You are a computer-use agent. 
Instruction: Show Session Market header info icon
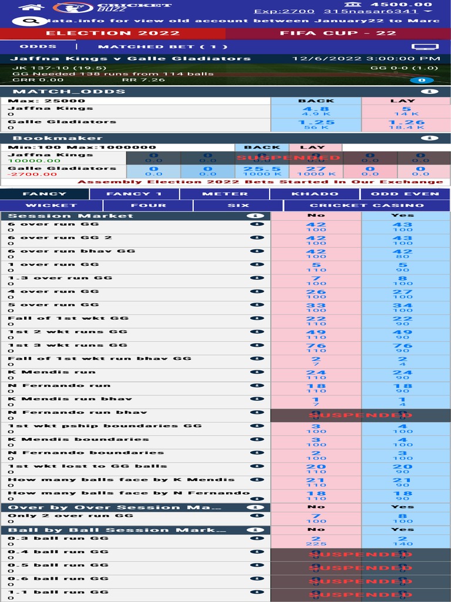click(255, 216)
